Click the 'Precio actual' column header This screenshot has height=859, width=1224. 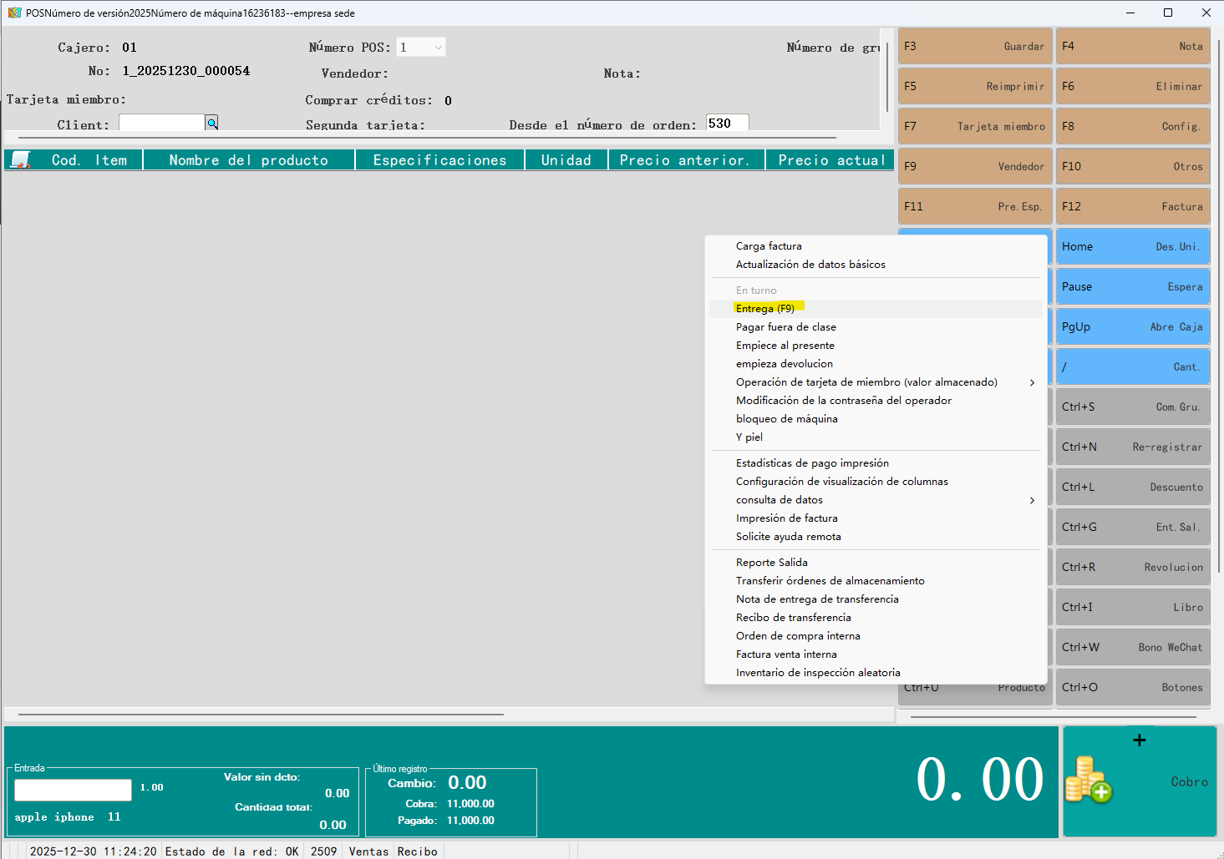[x=830, y=160]
